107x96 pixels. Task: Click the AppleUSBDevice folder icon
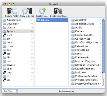pyautogui.click(x=73, y=24)
